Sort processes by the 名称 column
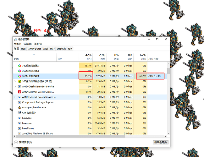The height and width of the screenshot is (157, 204). (35, 57)
